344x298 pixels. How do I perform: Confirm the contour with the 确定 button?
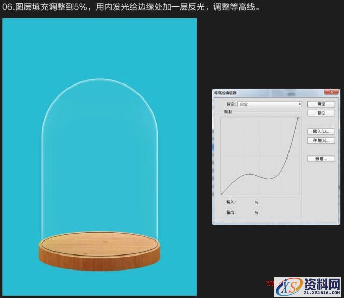(321, 104)
